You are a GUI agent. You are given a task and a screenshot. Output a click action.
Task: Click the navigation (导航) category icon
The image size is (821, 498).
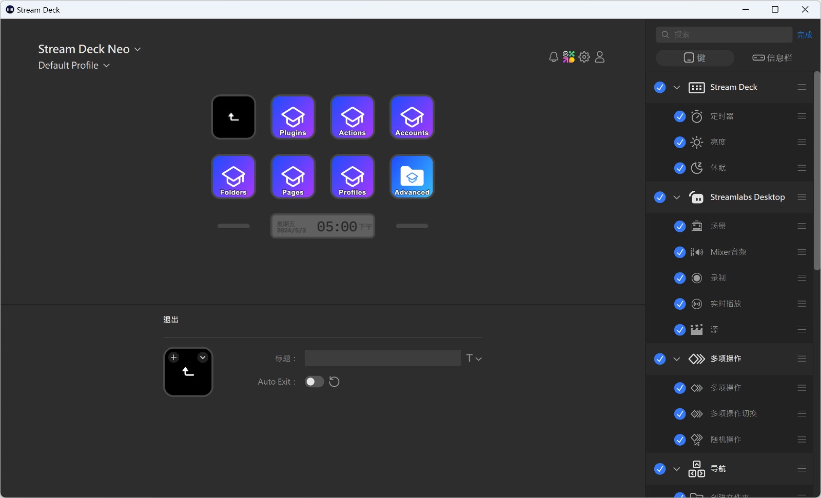tap(696, 469)
